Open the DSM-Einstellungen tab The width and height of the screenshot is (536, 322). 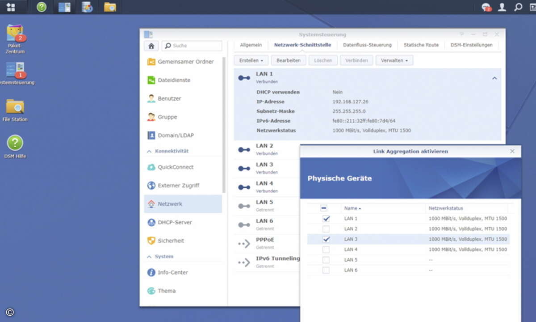[471, 45]
